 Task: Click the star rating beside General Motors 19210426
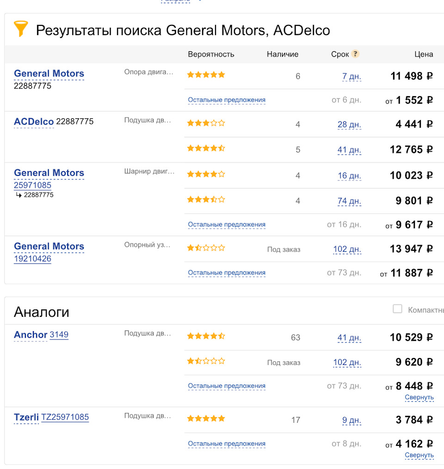206,248
